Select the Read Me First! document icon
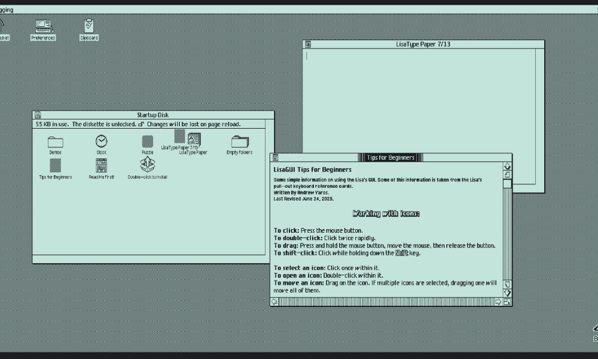Viewport: 598px width, 359px height. 102,169
